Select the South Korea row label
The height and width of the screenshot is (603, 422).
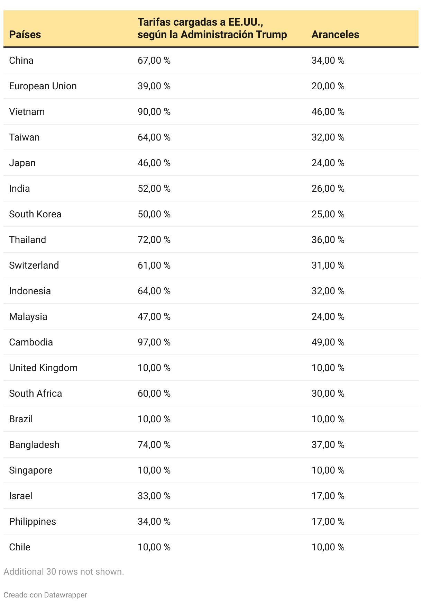coord(35,214)
